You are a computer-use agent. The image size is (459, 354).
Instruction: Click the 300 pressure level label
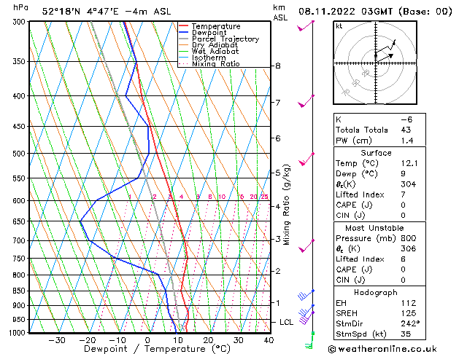20,22
